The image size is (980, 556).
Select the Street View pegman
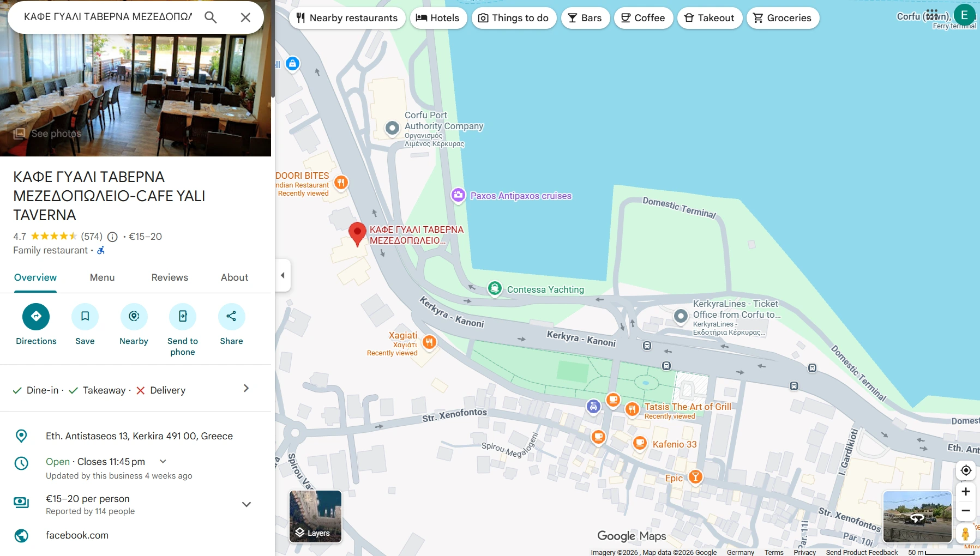pyautogui.click(x=966, y=534)
